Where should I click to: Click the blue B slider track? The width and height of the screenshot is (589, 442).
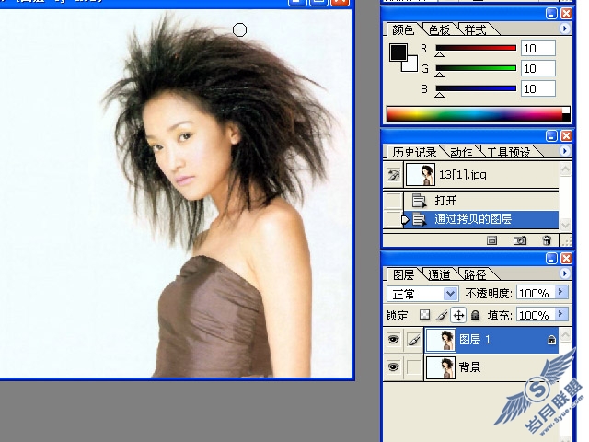pos(476,88)
